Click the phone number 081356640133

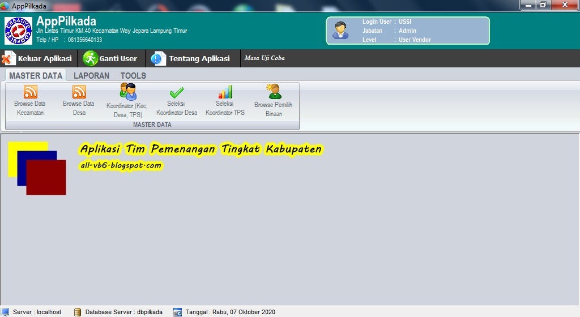[x=85, y=40]
